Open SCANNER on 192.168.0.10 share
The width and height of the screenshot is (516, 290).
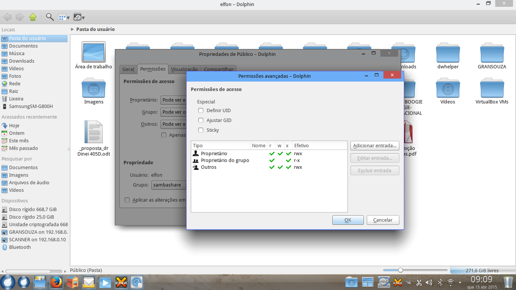pyautogui.click(x=34, y=239)
